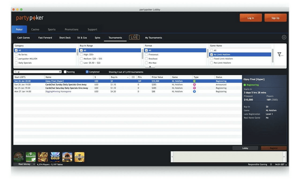300x181 pixels.
Task: Sort by the Buy-in column arrow
Action: click(x=128, y=77)
